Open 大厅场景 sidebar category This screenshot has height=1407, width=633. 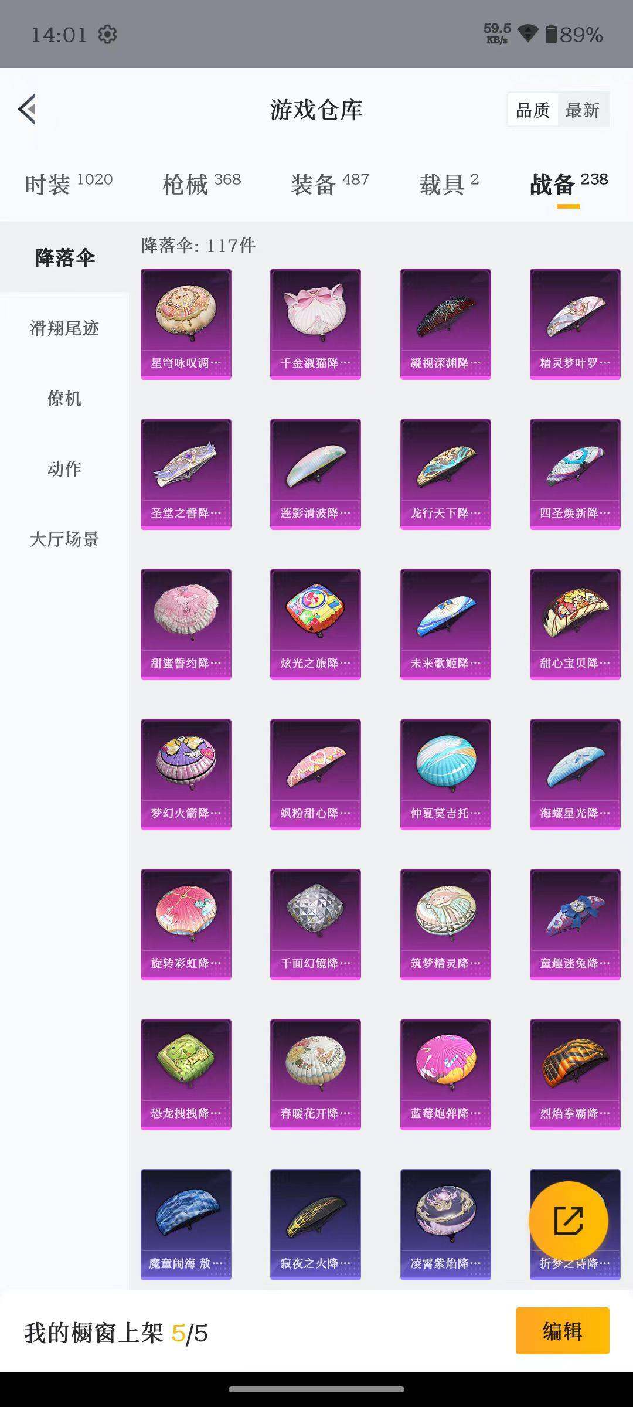click(x=64, y=539)
